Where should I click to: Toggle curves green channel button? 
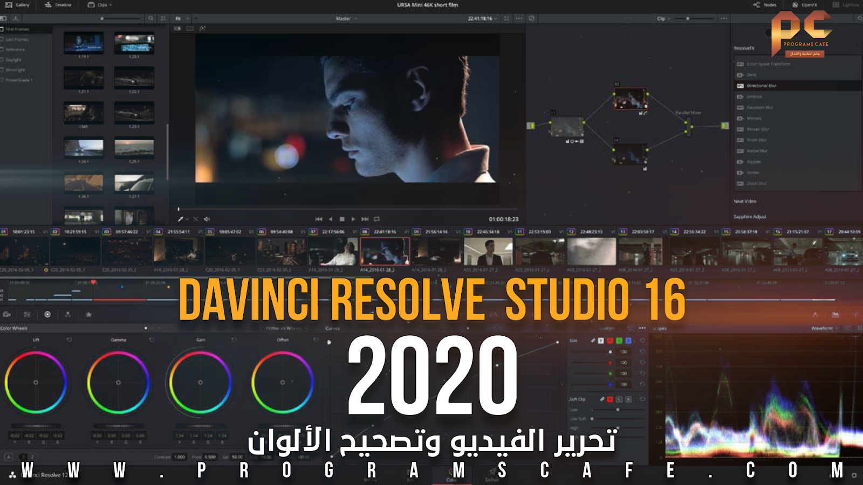(619, 341)
